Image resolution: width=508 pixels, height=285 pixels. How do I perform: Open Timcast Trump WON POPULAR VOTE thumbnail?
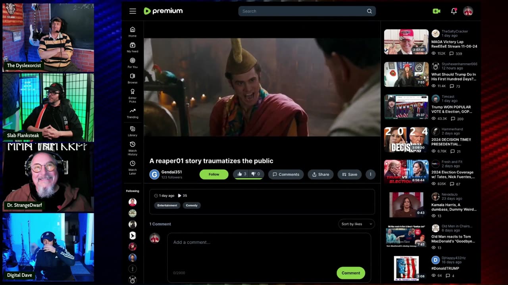coord(406,107)
